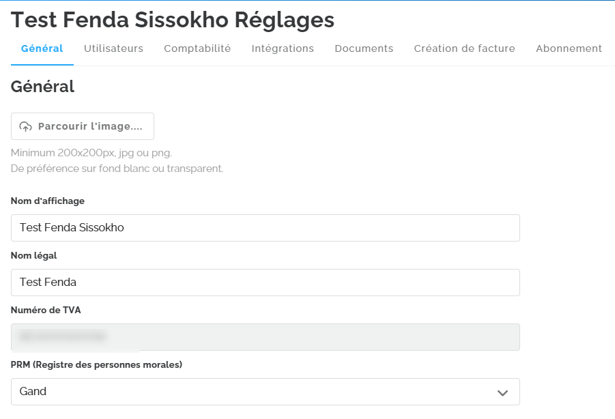Focus the Nom légal text field
This screenshot has height=419, width=615.
pos(265,283)
